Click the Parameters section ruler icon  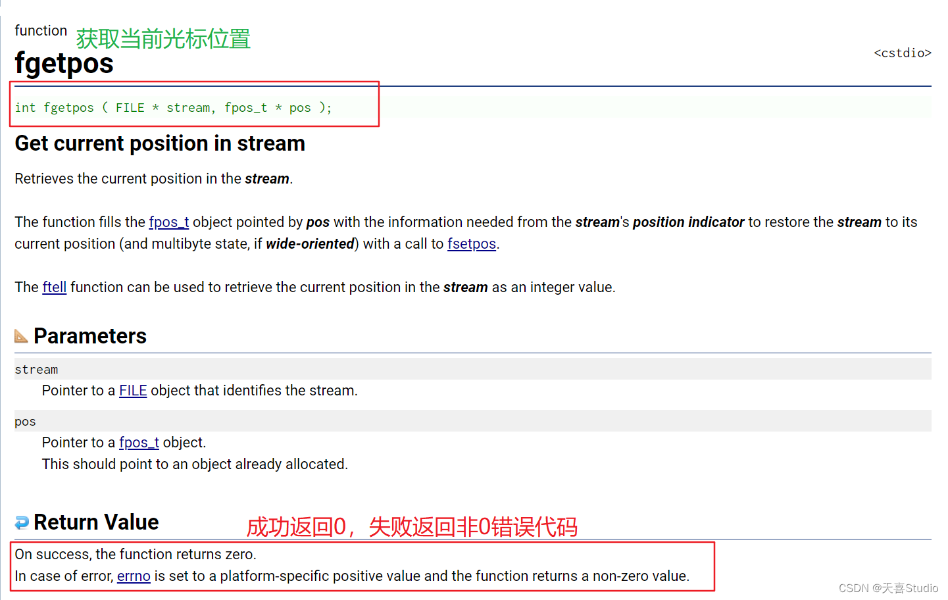pos(22,336)
